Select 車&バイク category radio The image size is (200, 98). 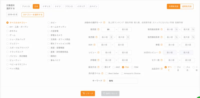point(48,60)
